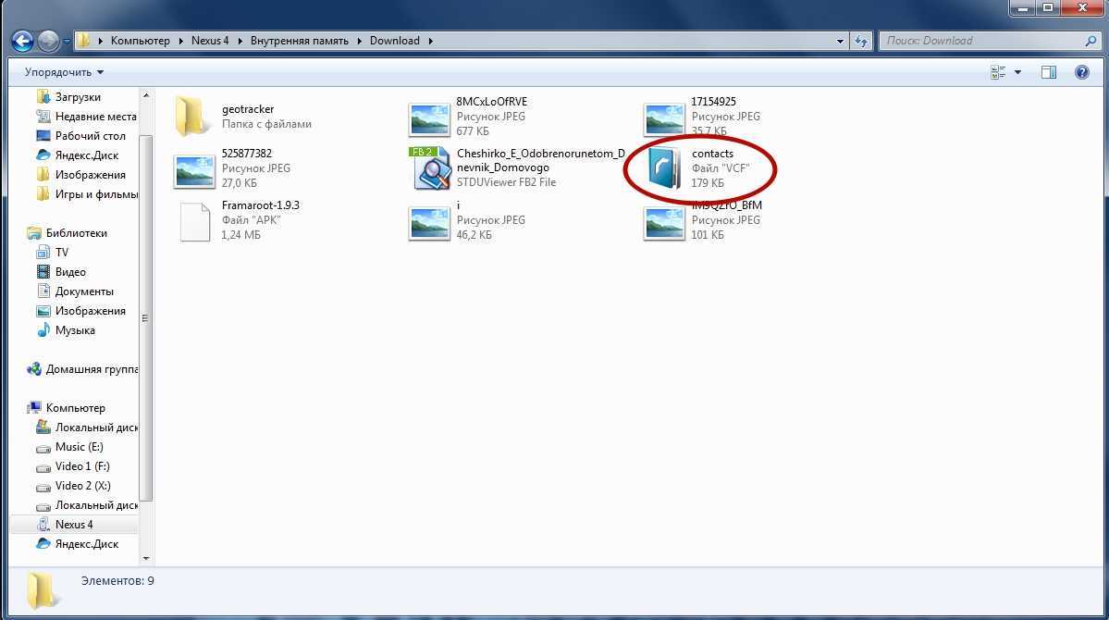1109x620 pixels.
Task: Click Внутренняя память in the breadcrumb path
Action: coord(301,41)
